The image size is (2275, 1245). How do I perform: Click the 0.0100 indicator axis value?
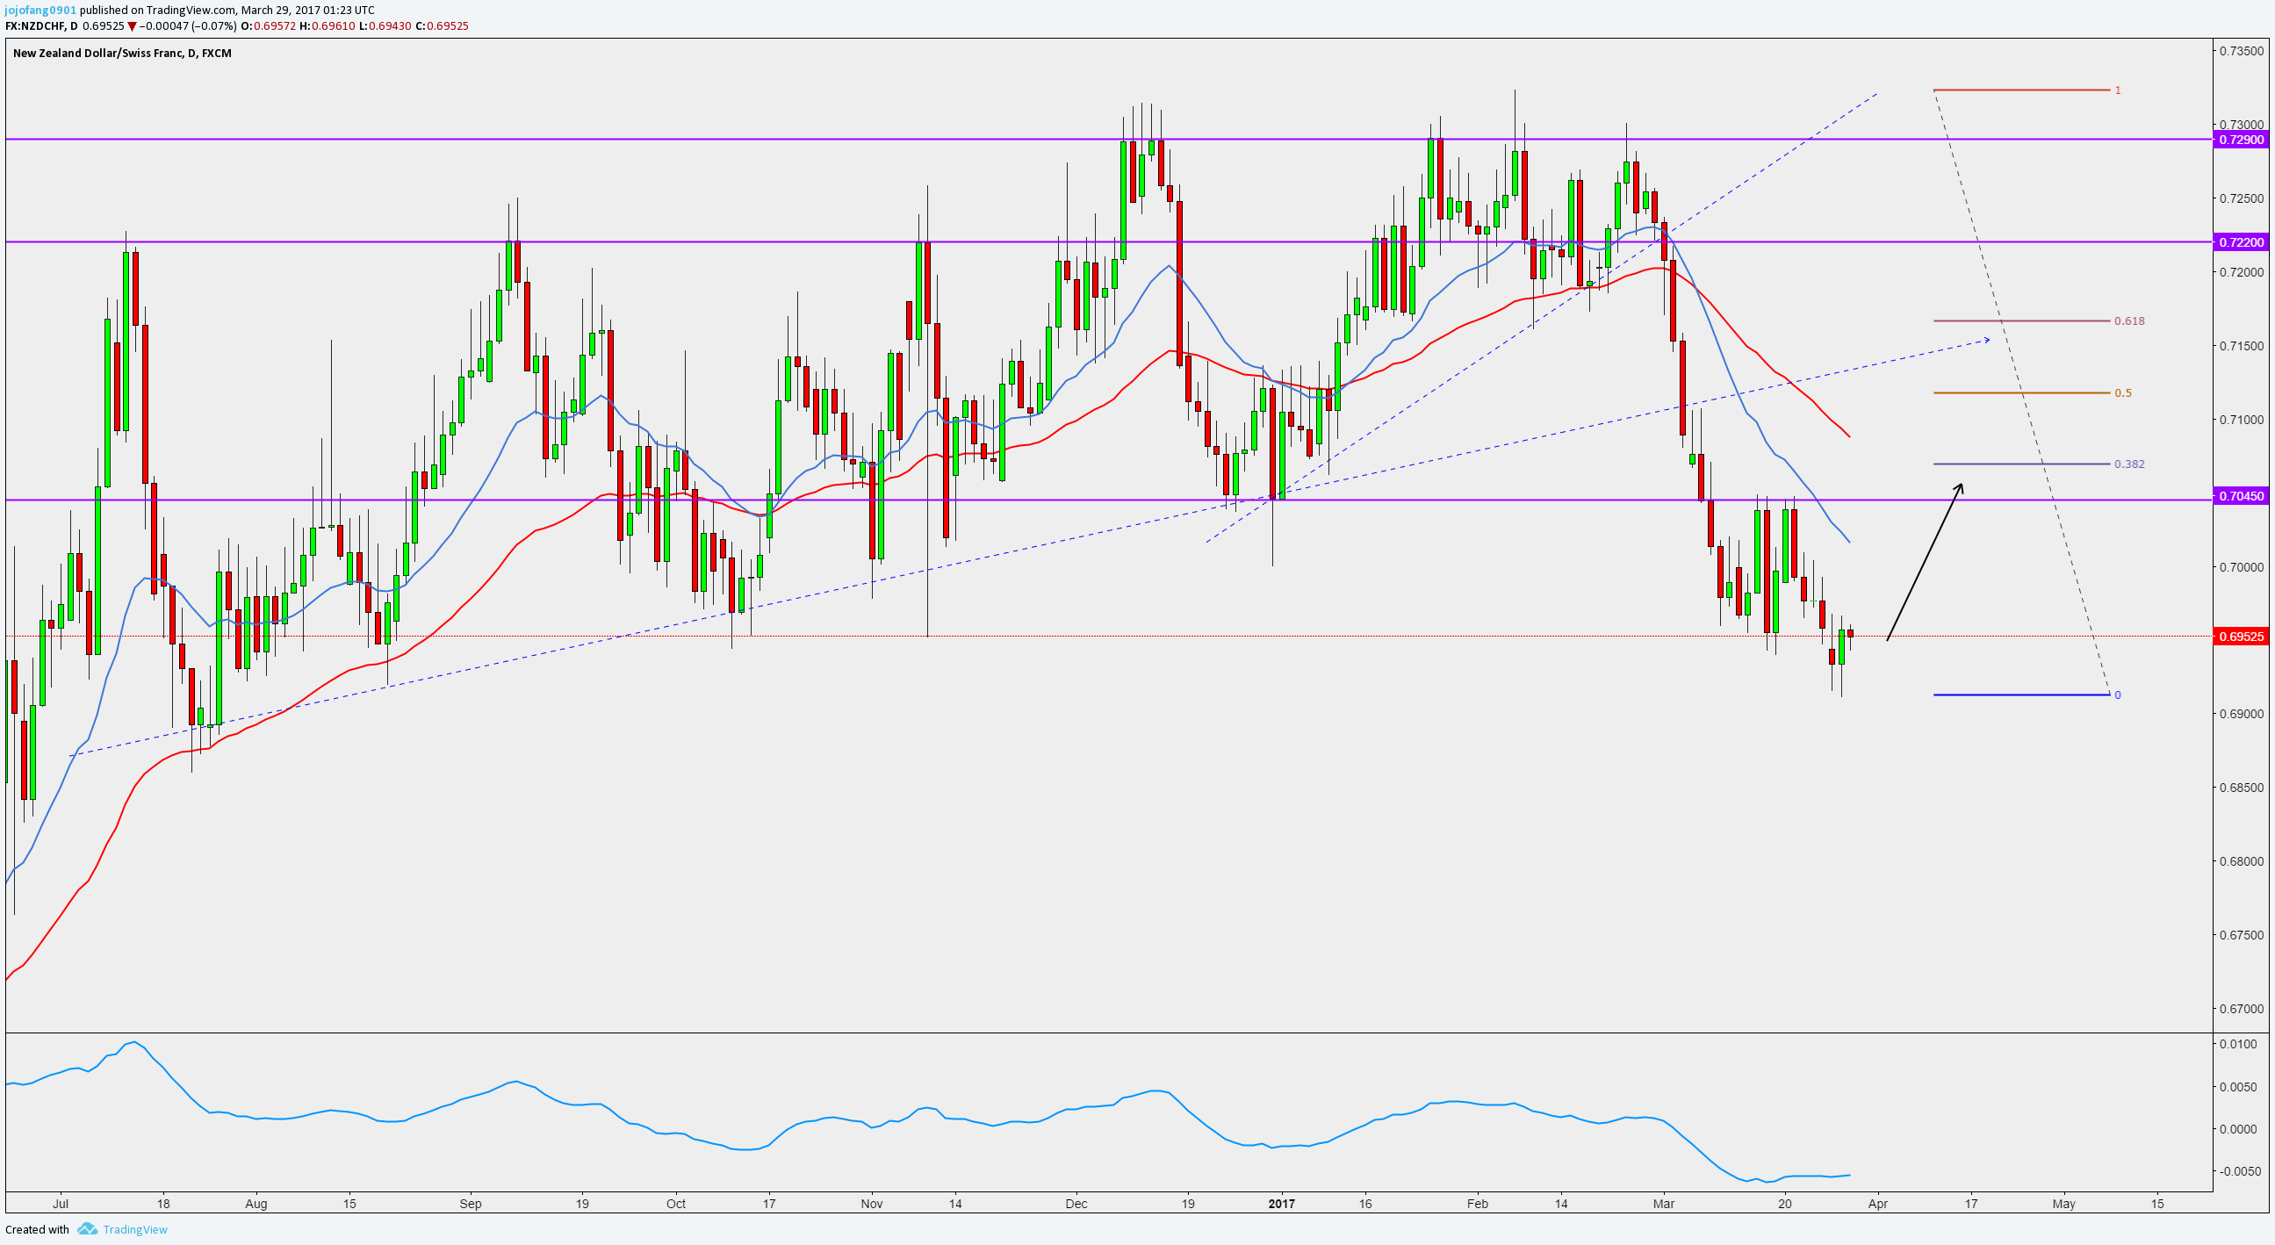click(x=2238, y=1044)
